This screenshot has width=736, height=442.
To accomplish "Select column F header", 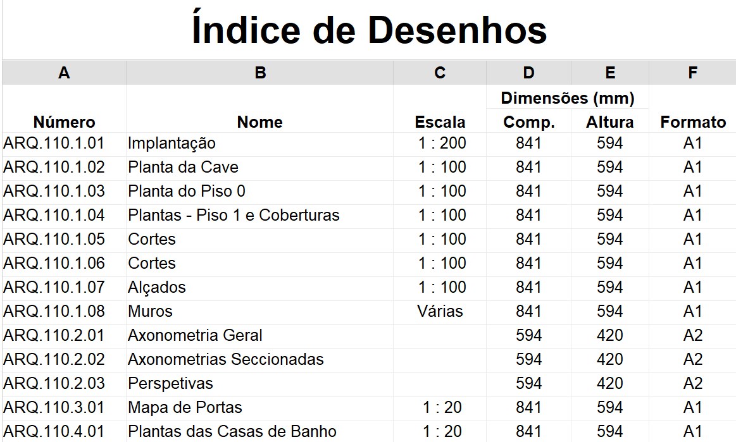I will pyautogui.click(x=692, y=73).
